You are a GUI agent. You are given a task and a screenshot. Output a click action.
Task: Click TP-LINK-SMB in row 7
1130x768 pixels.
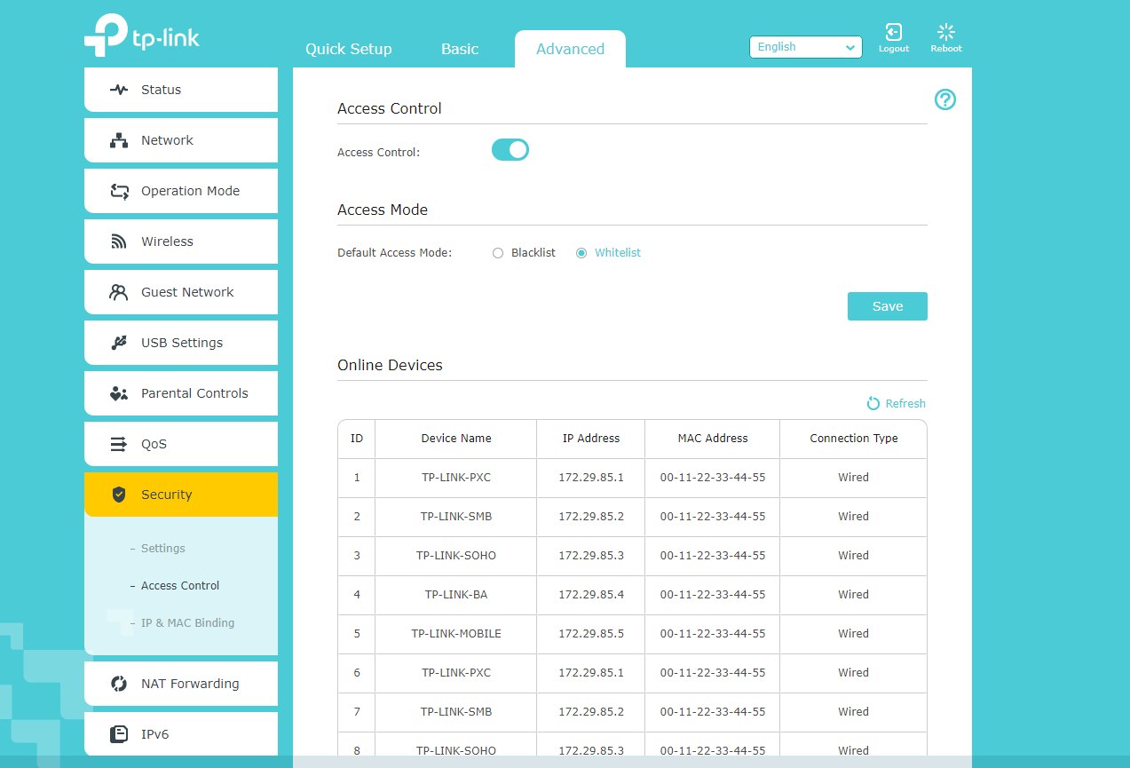[x=456, y=712]
